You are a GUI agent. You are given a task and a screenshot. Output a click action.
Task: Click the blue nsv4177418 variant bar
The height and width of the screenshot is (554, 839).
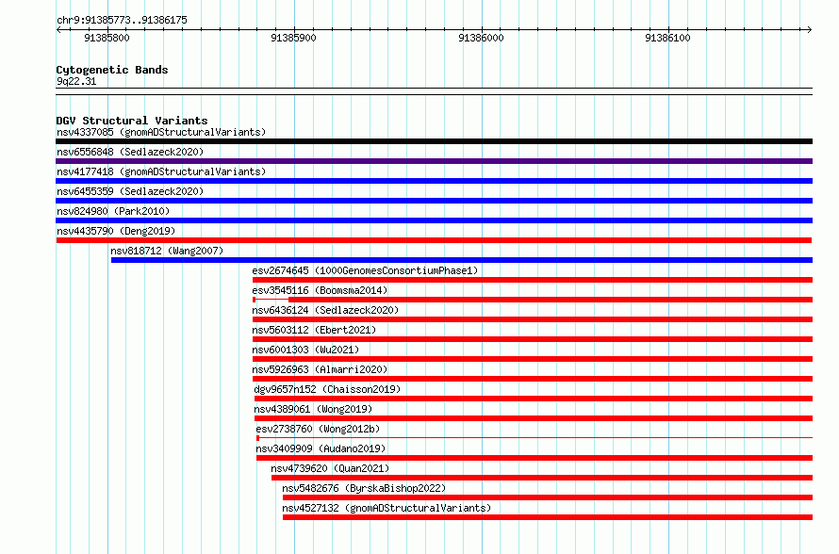click(434, 181)
